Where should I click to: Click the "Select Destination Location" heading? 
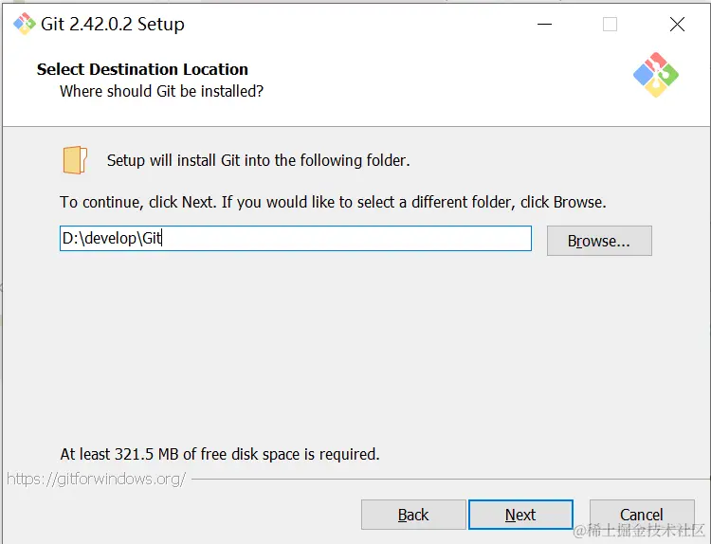click(x=142, y=69)
